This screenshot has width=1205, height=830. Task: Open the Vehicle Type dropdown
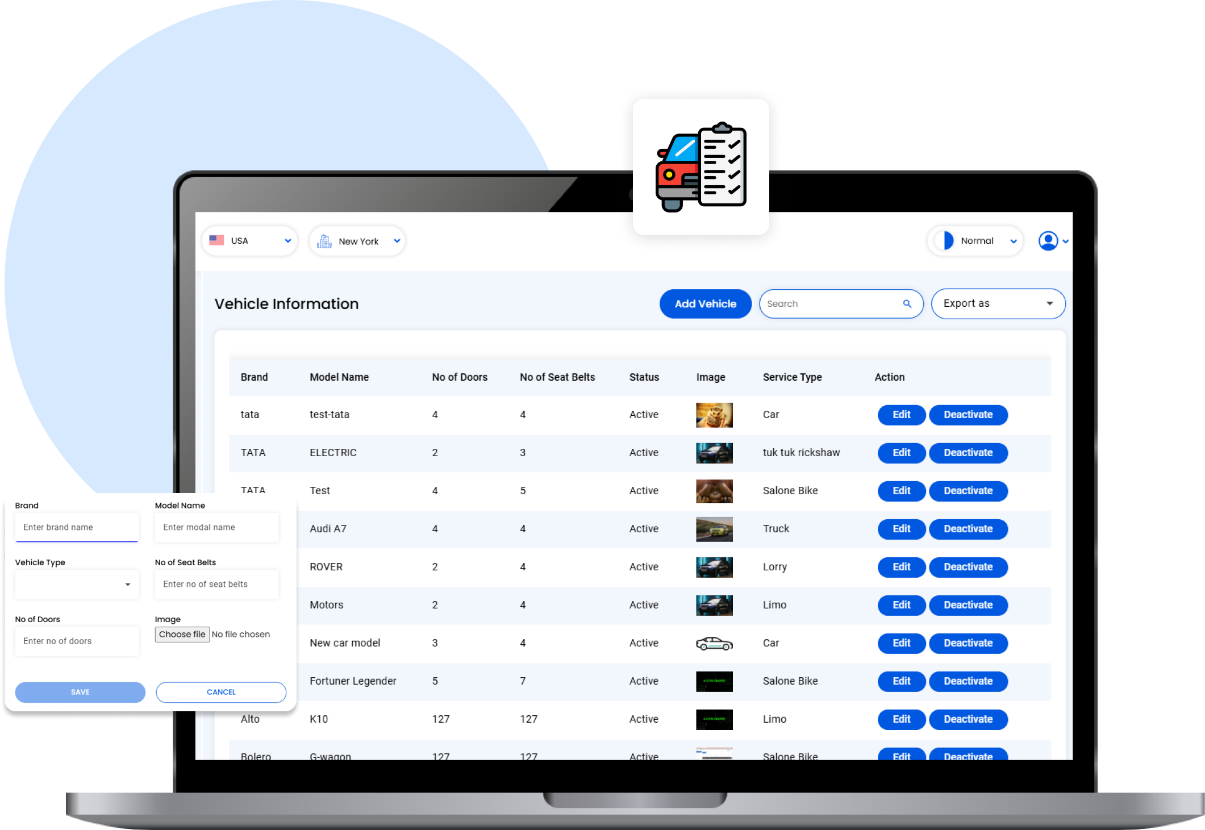77,584
